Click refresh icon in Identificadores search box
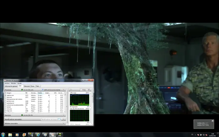 [x=60, y=119]
